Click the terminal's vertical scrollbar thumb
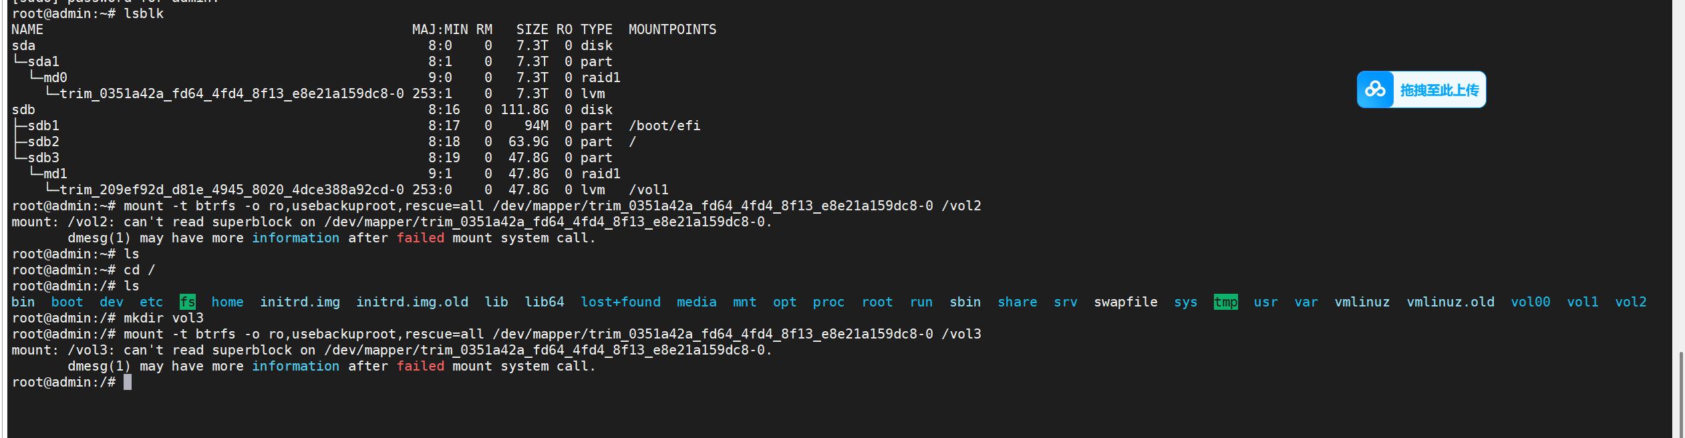 point(1680,394)
